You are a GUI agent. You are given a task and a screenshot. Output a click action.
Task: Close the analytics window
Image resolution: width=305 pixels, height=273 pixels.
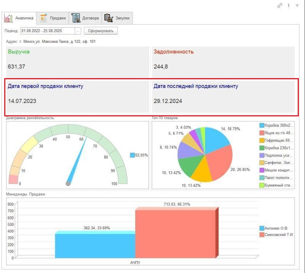coord(297,5)
